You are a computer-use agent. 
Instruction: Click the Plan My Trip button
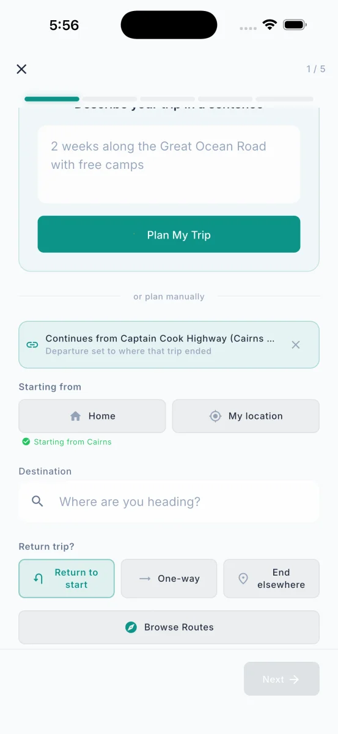point(169,234)
